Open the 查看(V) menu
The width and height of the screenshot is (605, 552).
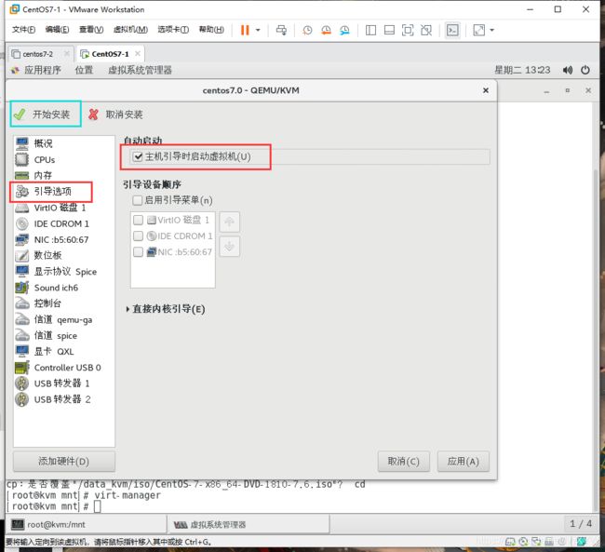click(x=91, y=30)
